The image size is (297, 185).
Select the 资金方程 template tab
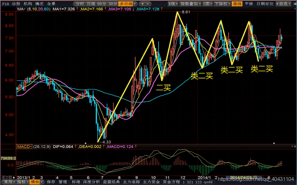(x=171, y=182)
